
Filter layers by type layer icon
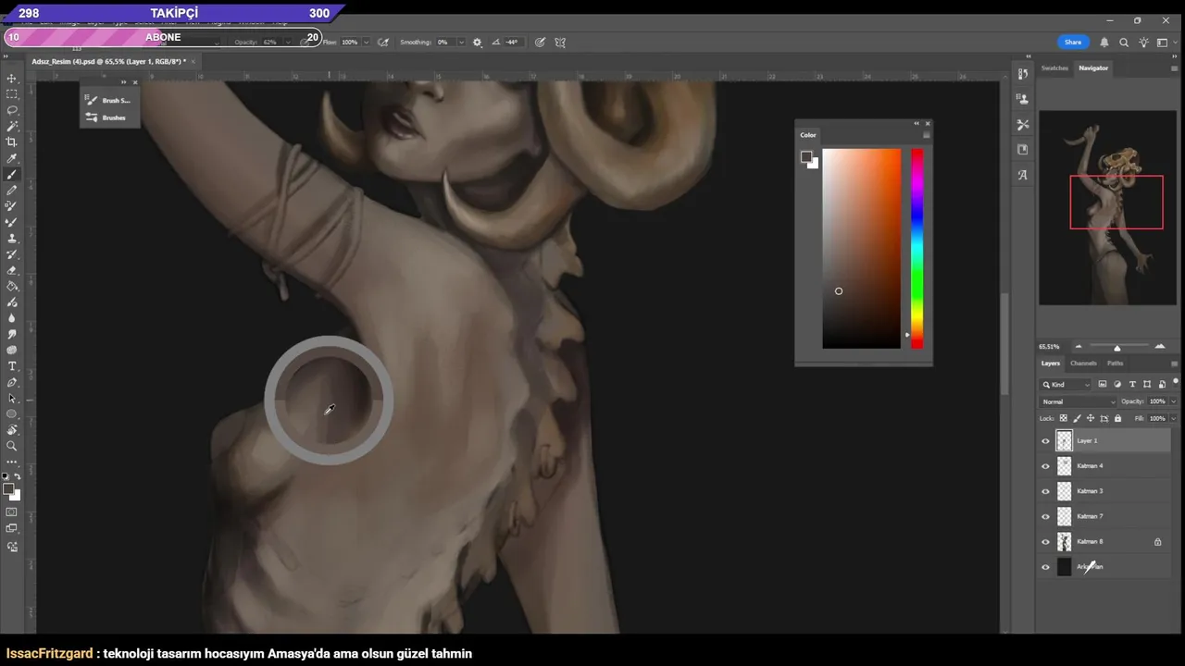pyautogui.click(x=1132, y=384)
